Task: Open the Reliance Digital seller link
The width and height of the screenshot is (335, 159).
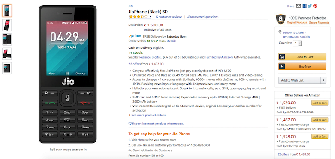Action: pyautogui.click(x=150, y=57)
